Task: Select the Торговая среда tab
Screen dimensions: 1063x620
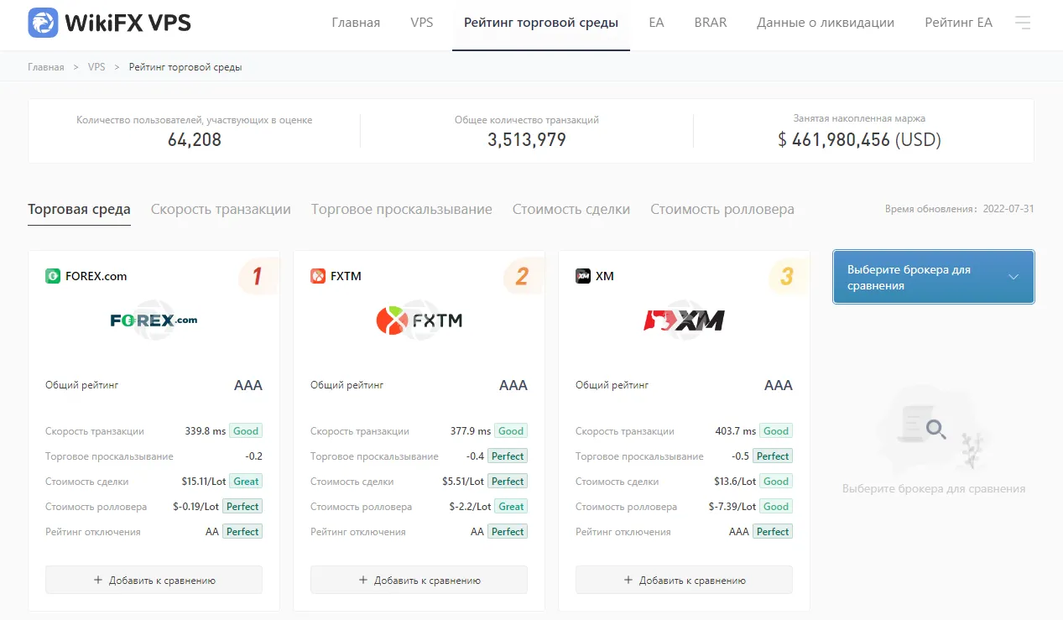Action: pos(79,209)
